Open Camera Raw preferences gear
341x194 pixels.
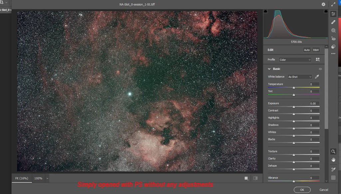tap(323, 4)
